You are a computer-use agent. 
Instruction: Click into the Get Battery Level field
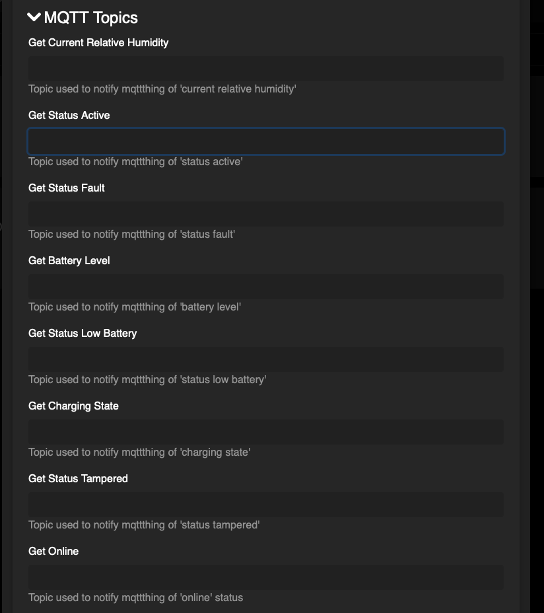pyautogui.click(x=265, y=287)
